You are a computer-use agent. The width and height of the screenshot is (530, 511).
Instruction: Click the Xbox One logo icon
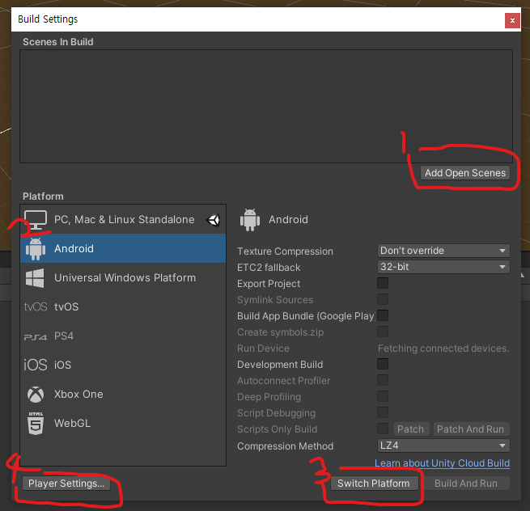(x=36, y=395)
